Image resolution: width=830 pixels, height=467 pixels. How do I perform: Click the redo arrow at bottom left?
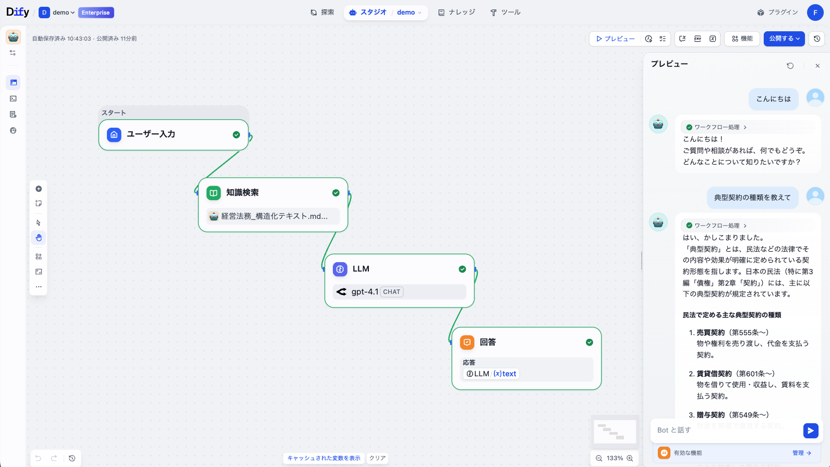(54, 458)
